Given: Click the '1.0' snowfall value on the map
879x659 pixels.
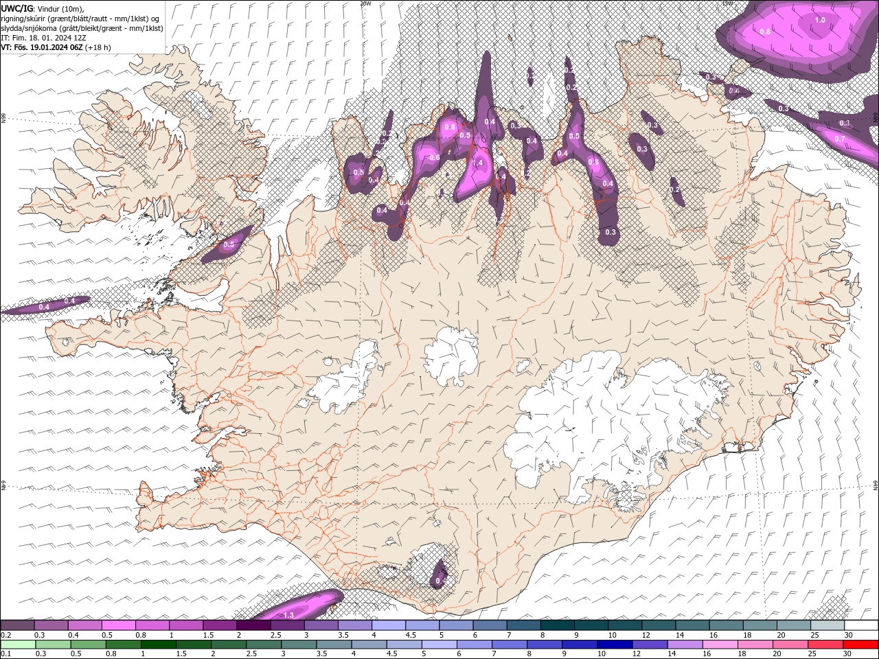Looking at the screenshot, I should coord(820,20).
